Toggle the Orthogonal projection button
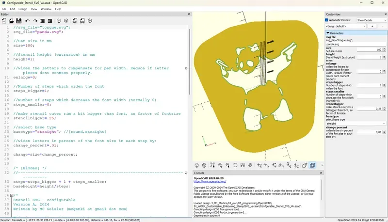388x222 pixels. tap(312, 165)
